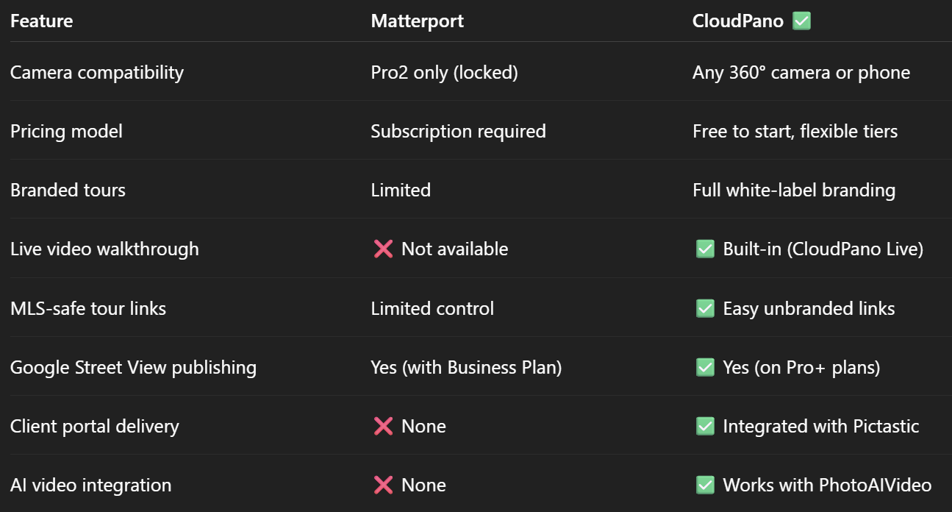The width and height of the screenshot is (952, 512).
Task: Click green check beside Works with PhotoAIVideo
Action: 705,486
